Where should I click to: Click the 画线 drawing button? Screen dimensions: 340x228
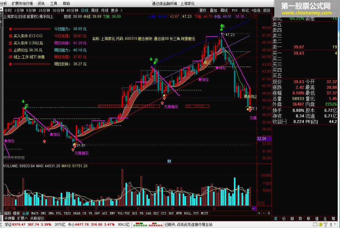224,10
